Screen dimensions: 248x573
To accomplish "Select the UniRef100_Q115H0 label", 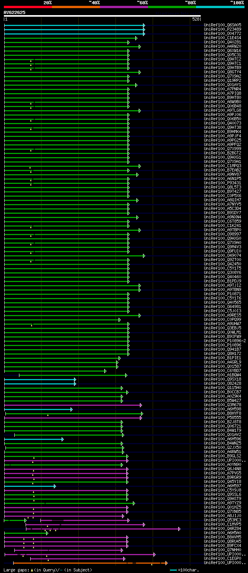I will point(222,388).
